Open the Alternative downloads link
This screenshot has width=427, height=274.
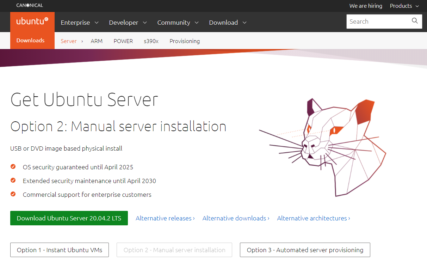click(236, 218)
